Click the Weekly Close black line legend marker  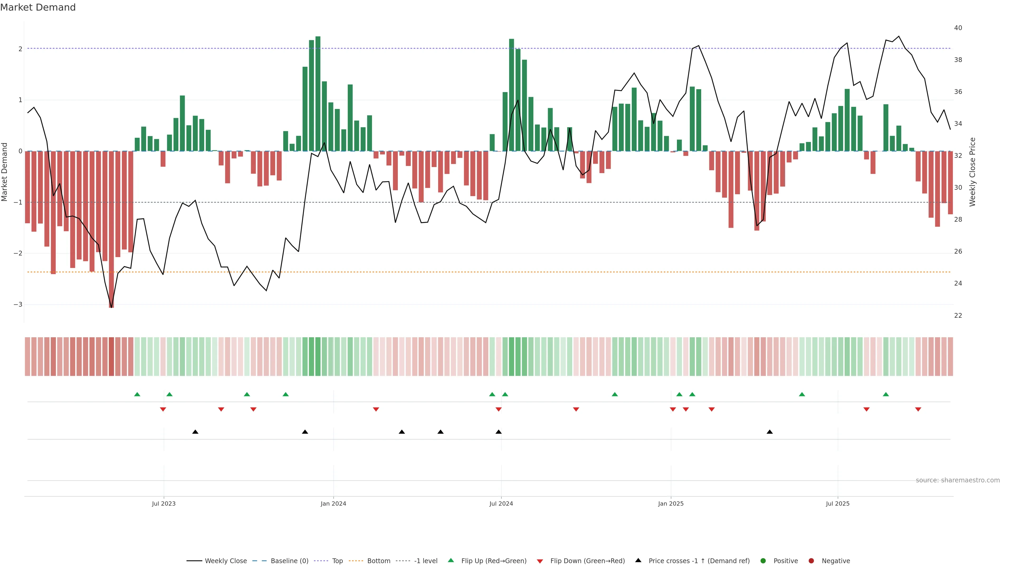[194, 560]
